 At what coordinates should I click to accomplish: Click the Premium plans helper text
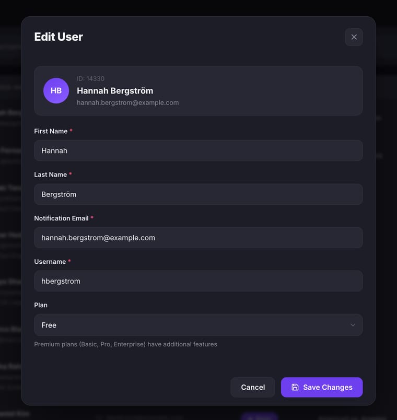(x=126, y=344)
